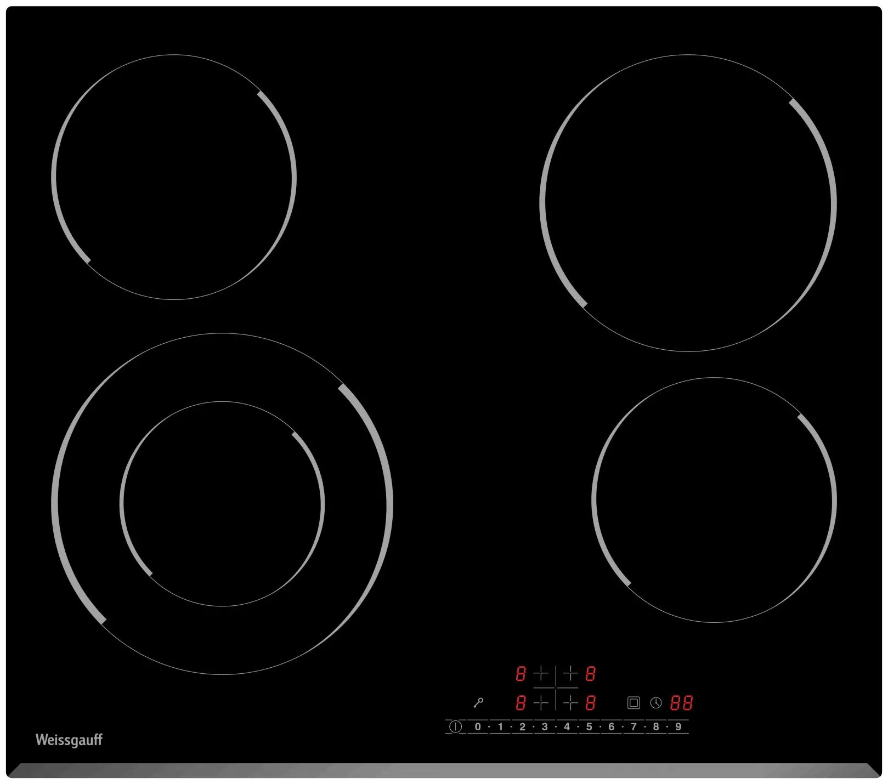Set maximum power level 9
The image size is (888, 784).
pos(678,726)
